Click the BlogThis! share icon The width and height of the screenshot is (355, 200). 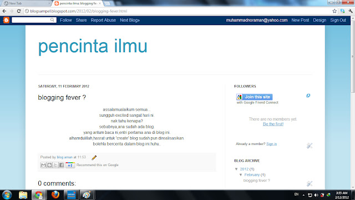(x=49, y=165)
